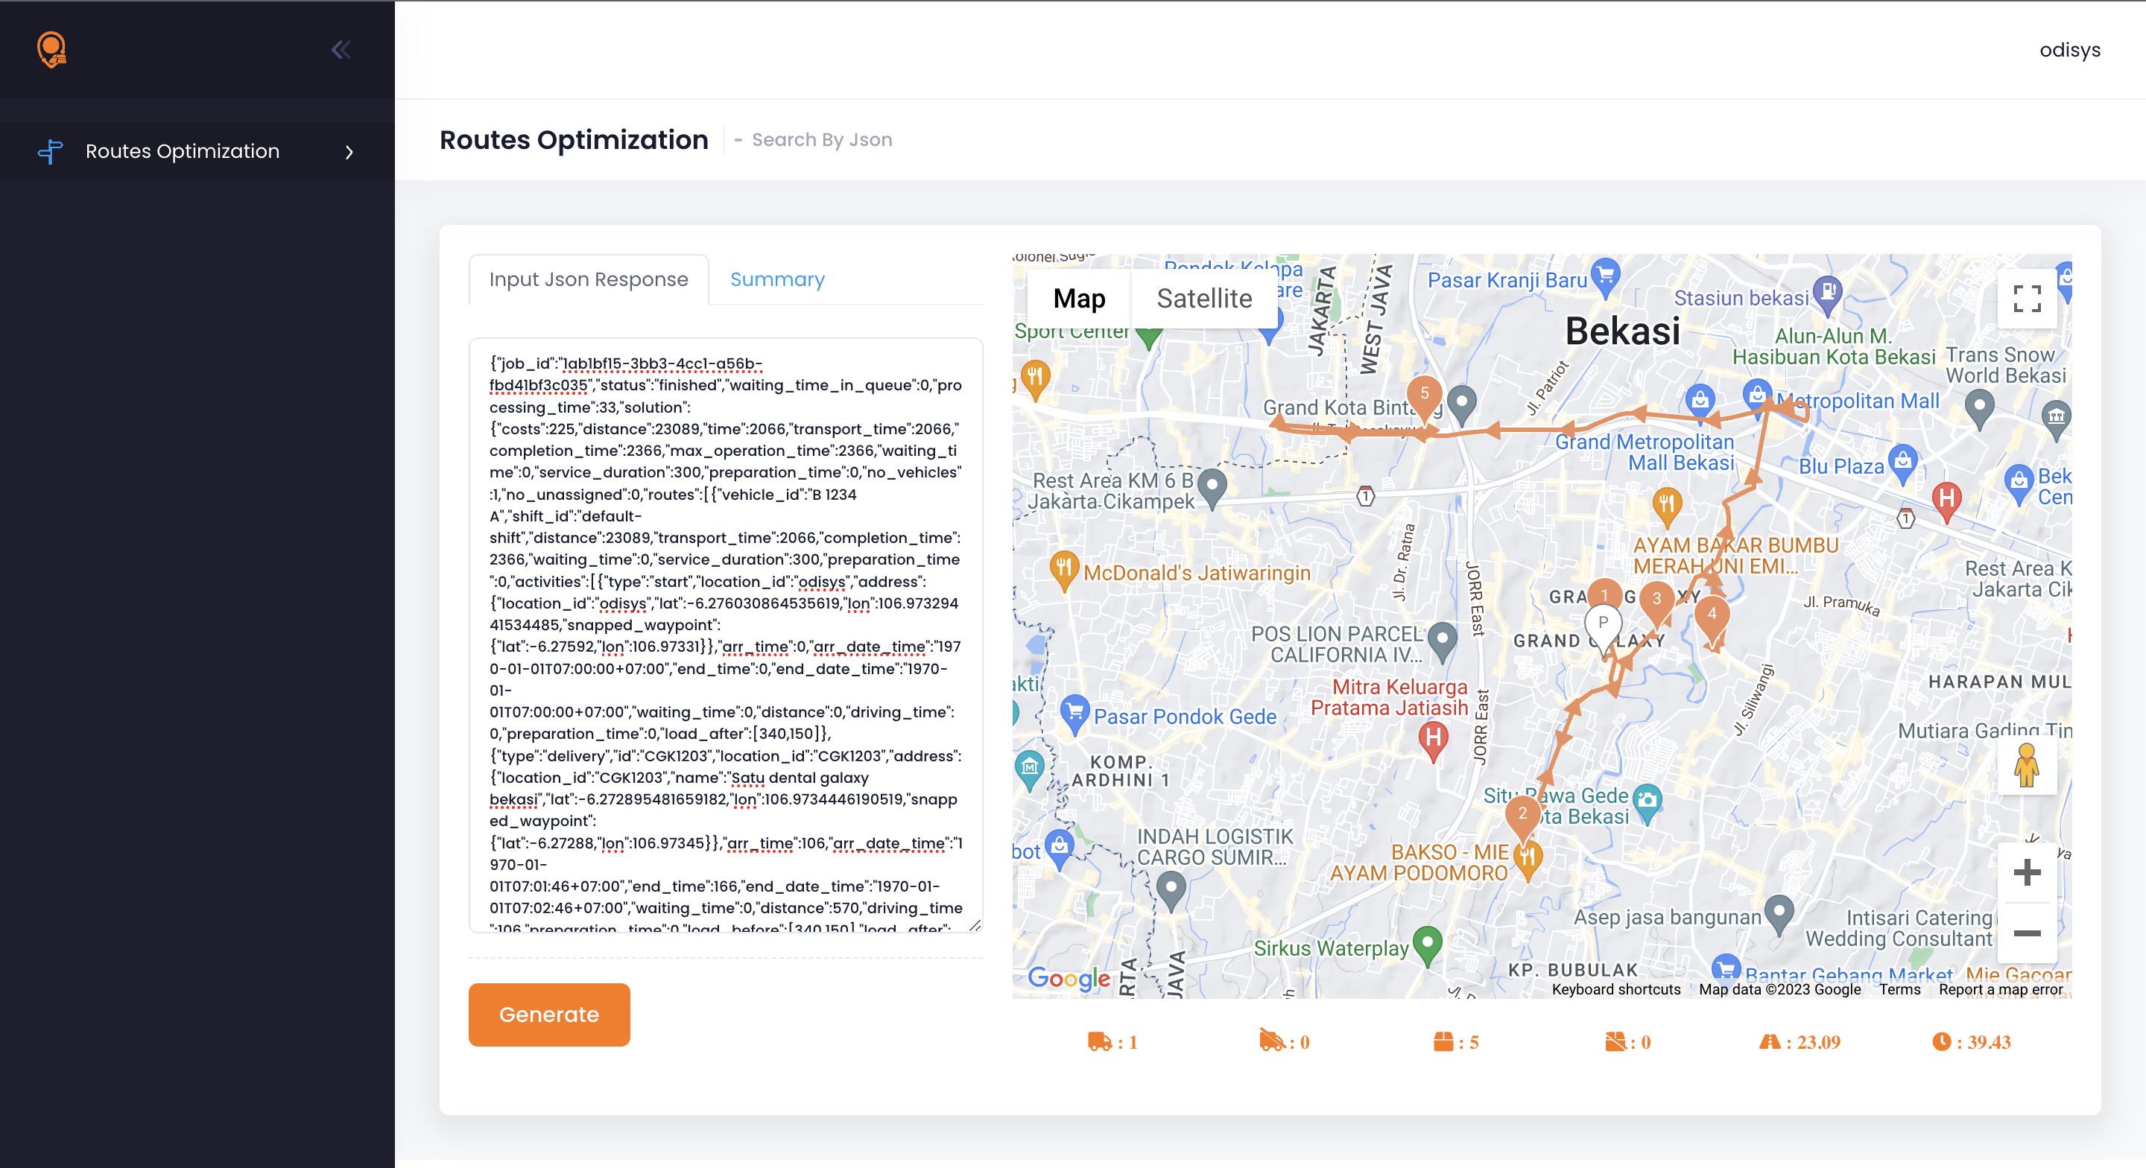The image size is (2146, 1168).
Task: Toggle map fullscreen view button
Action: coord(2026,298)
